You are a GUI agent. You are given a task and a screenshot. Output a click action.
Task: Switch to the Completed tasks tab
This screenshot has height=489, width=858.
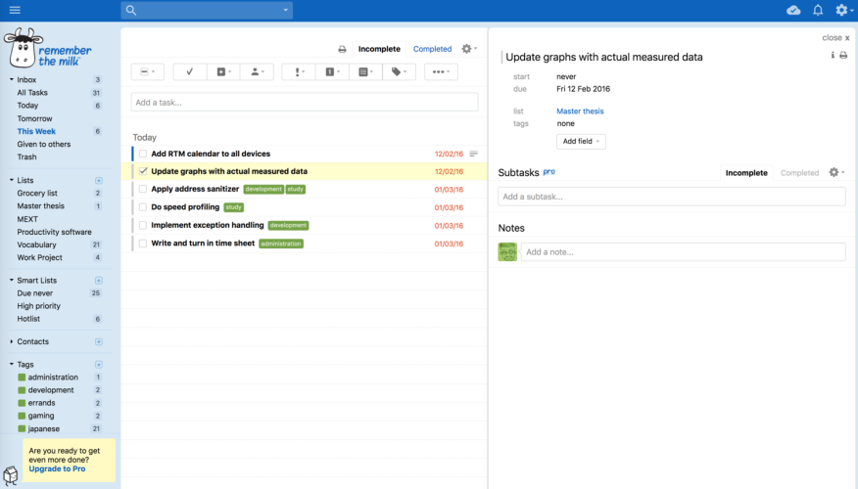432,49
